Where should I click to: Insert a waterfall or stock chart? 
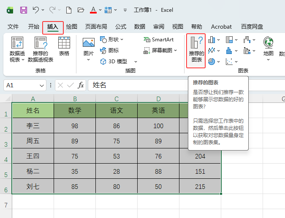click(247, 40)
